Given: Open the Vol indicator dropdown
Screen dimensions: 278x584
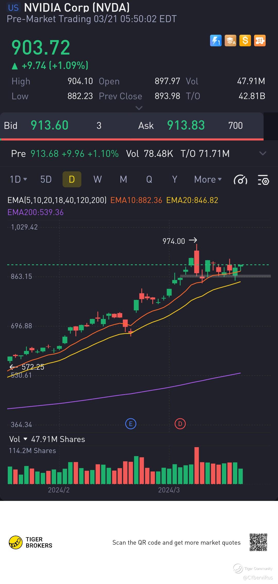Looking at the screenshot, I should [18, 439].
